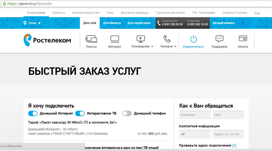The width and height of the screenshot is (272, 151).
Task: Click the Телевидение play-screen icon
Action: click(x=141, y=39)
